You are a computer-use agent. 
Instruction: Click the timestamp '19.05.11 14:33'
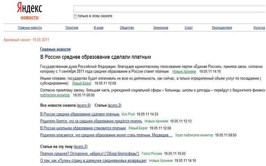tap(147, 114)
